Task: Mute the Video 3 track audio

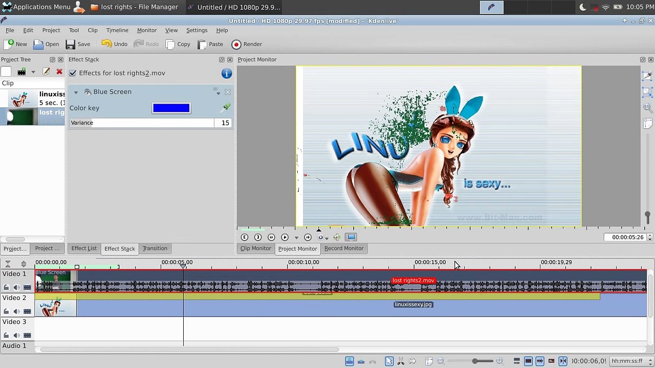Action: click(x=16, y=335)
